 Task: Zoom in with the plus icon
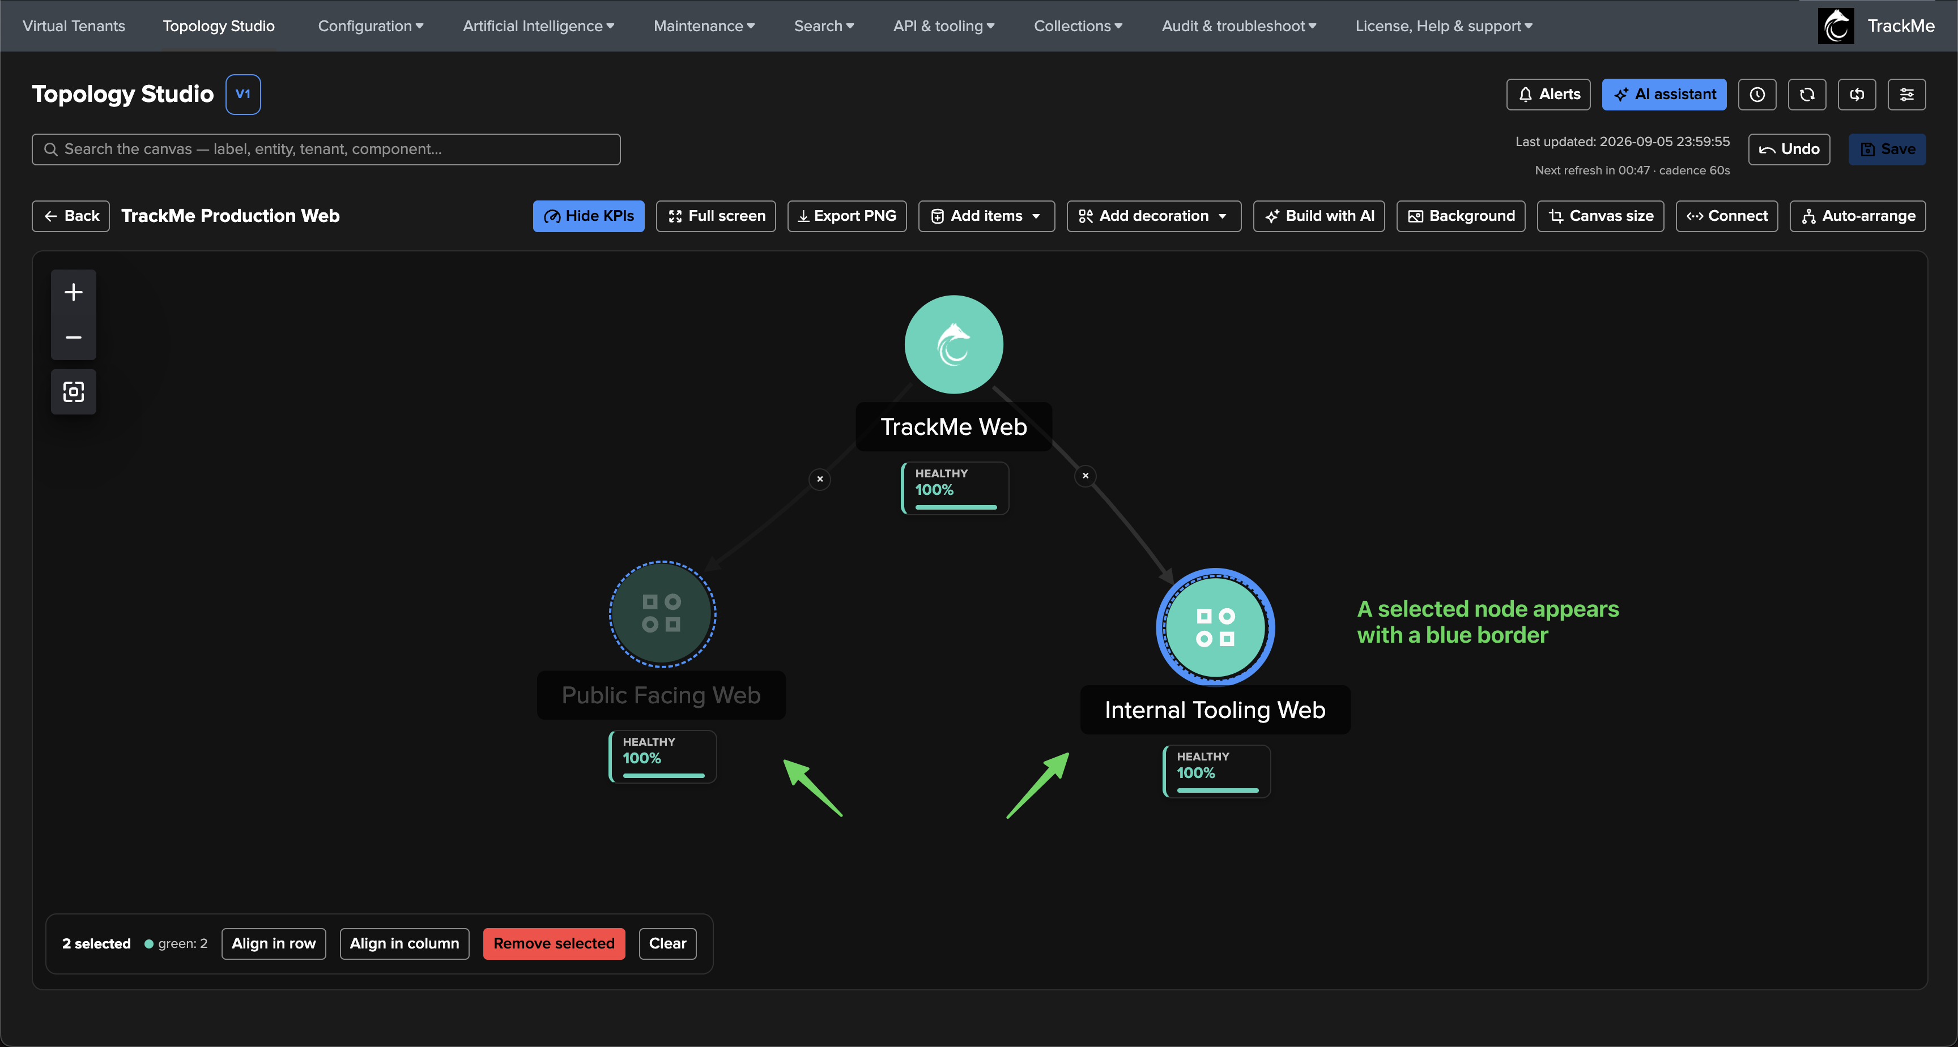pos(74,292)
